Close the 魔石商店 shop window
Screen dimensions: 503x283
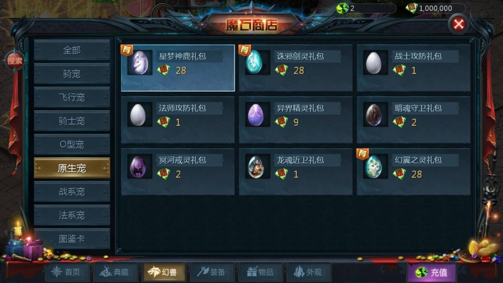coord(458,24)
